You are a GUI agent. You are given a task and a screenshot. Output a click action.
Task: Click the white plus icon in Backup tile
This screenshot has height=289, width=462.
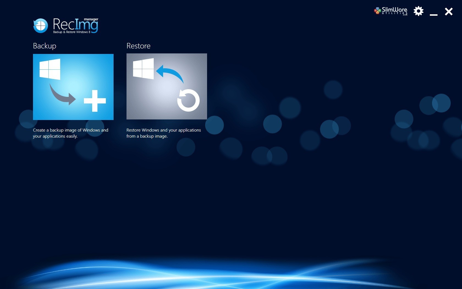pos(95,101)
